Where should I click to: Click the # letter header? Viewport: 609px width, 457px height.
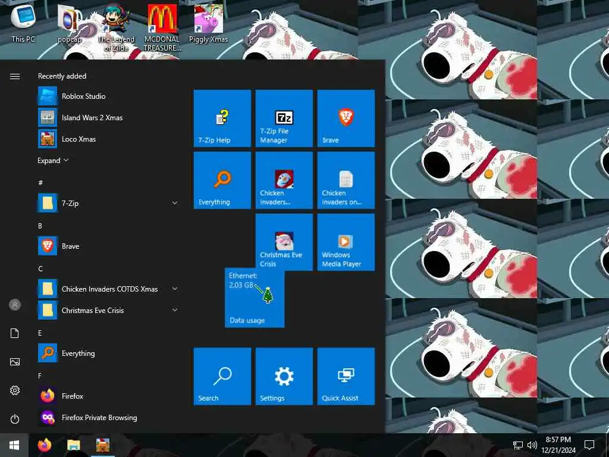coord(40,182)
